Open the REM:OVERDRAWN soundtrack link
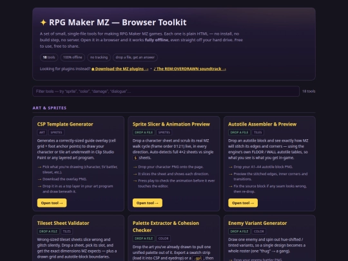 tap(189, 69)
